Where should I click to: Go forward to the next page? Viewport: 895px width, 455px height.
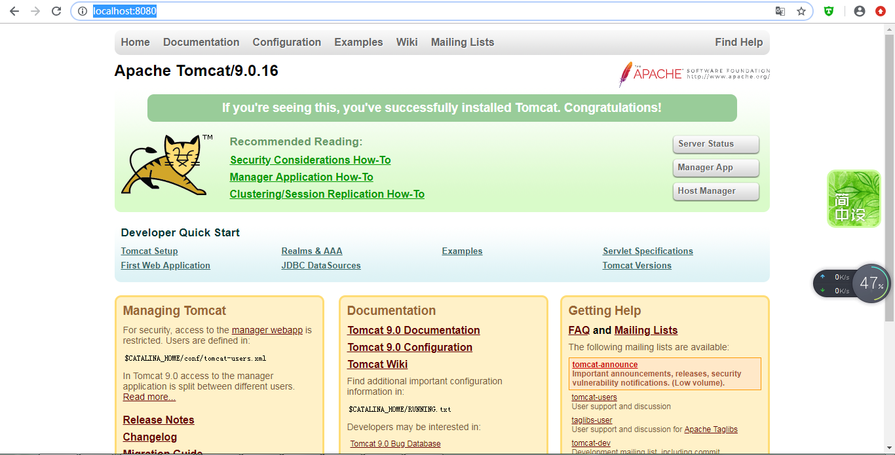coord(35,11)
